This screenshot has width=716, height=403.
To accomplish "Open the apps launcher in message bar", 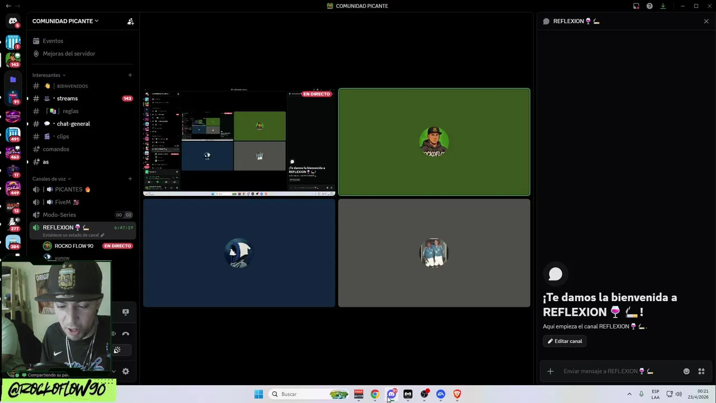I will pyautogui.click(x=701, y=371).
